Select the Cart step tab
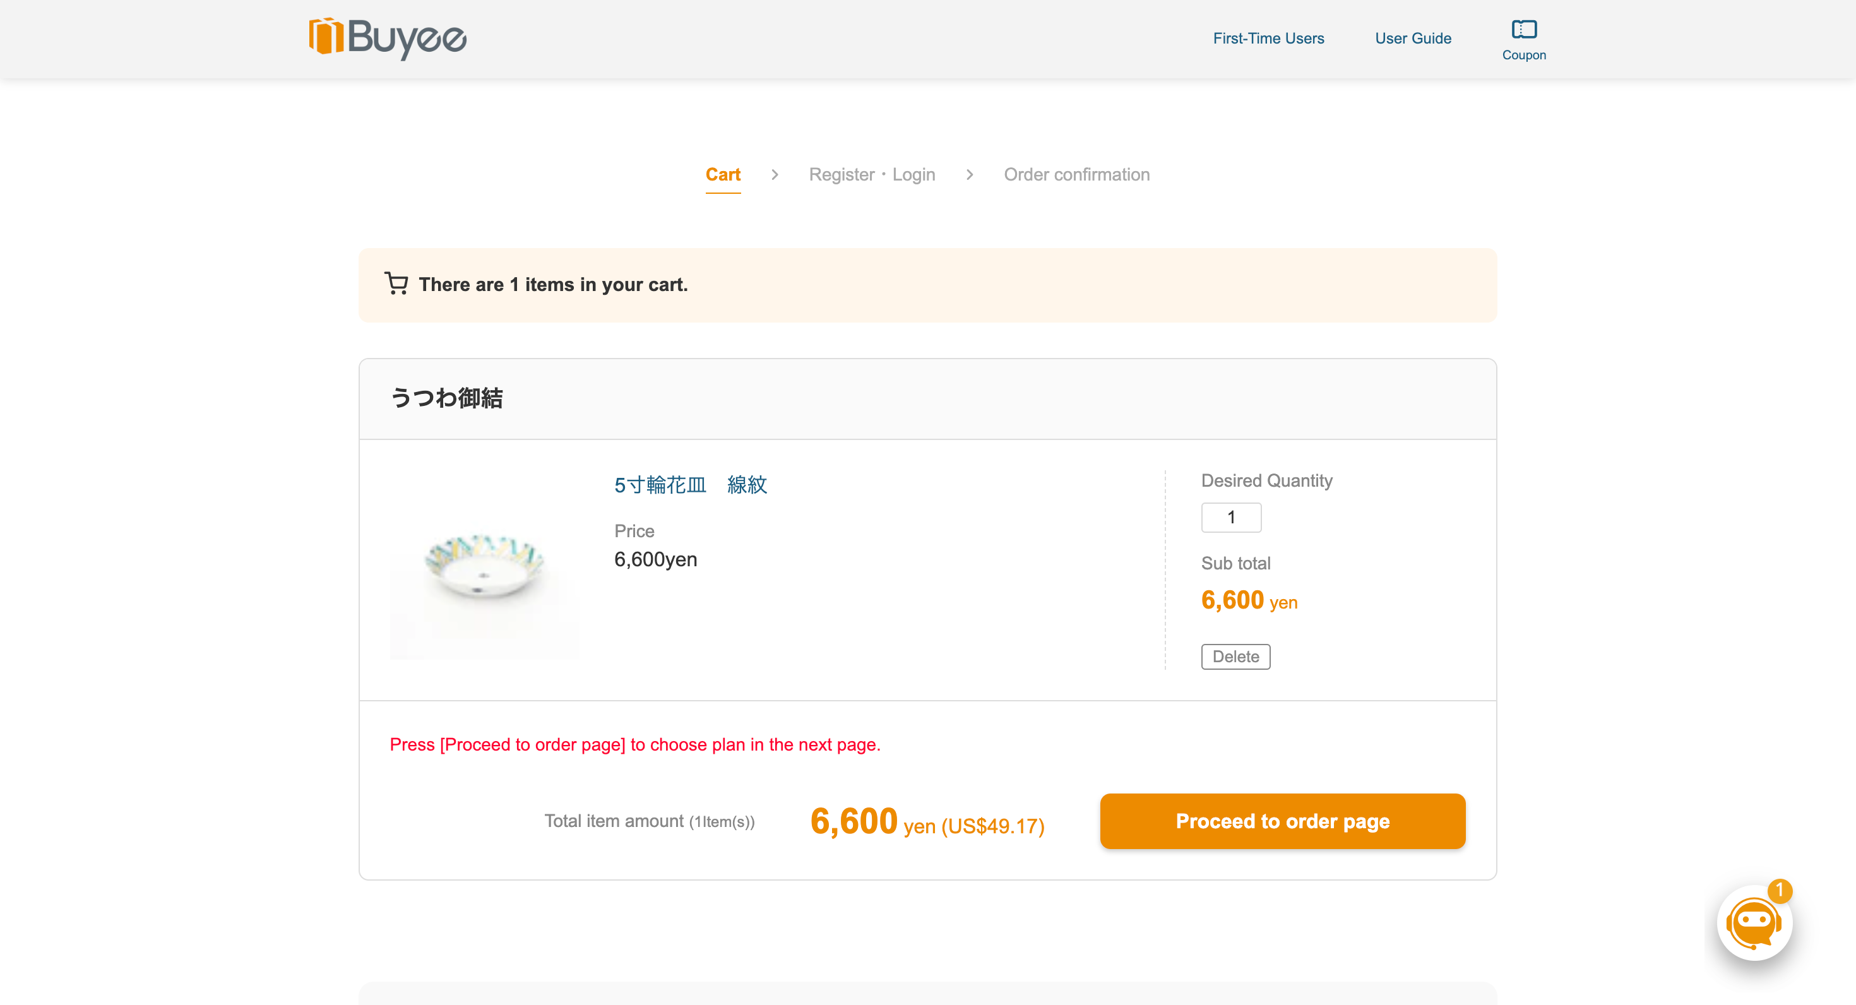The width and height of the screenshot is (1856, 1005). click(x=723, y=174)
